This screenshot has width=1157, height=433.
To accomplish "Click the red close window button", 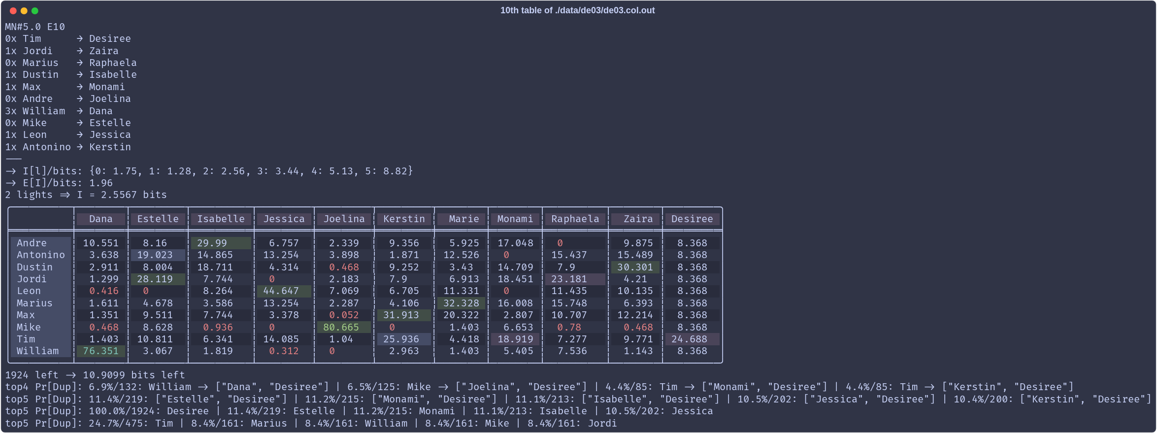I will pos(13,11).
